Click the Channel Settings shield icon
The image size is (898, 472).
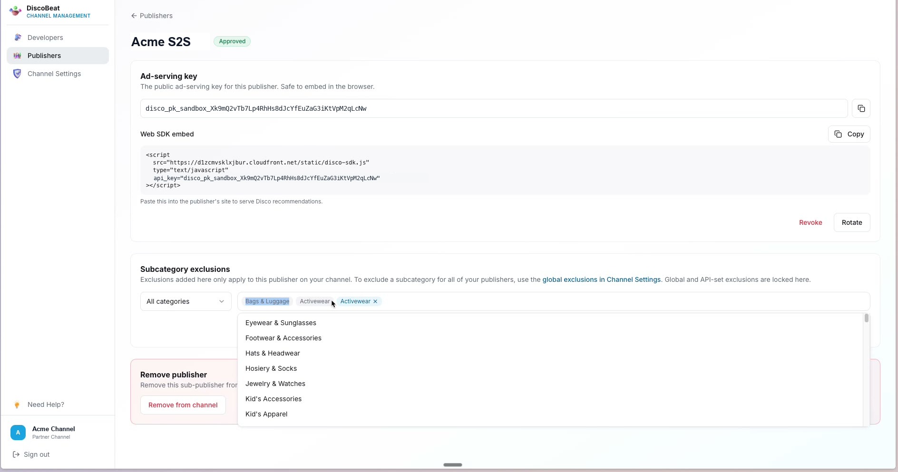[x=18, y=74]
